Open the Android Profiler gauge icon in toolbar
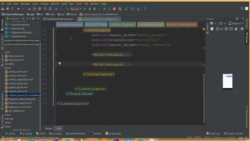 click(x=104, y=9)
